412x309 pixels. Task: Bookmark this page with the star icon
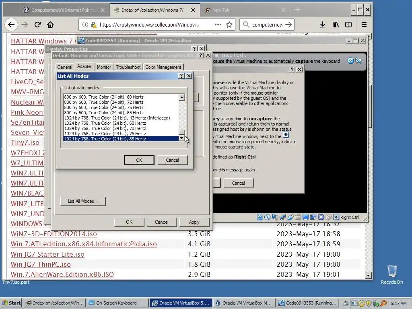click(229, 25)
